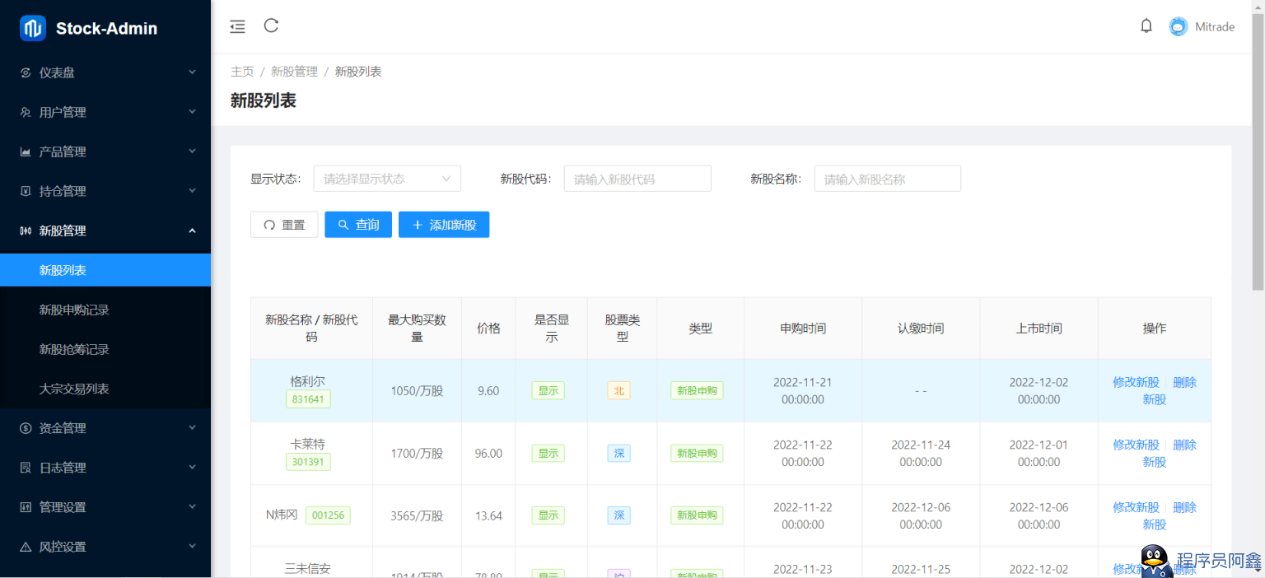Viewport: 1265px width, 578px height.
Task: Click 主页 breadcrumb link
Action: [242, 72]
